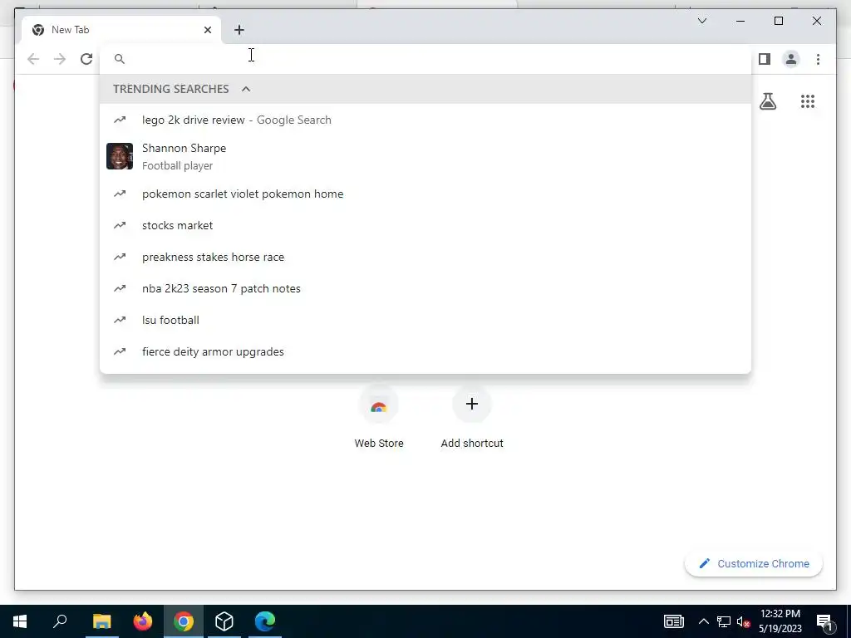Viewport: 851px width, 638px height.
Task: Collapse the Trending Searches section
Action: pyautogui.click(x=246, y=89)
